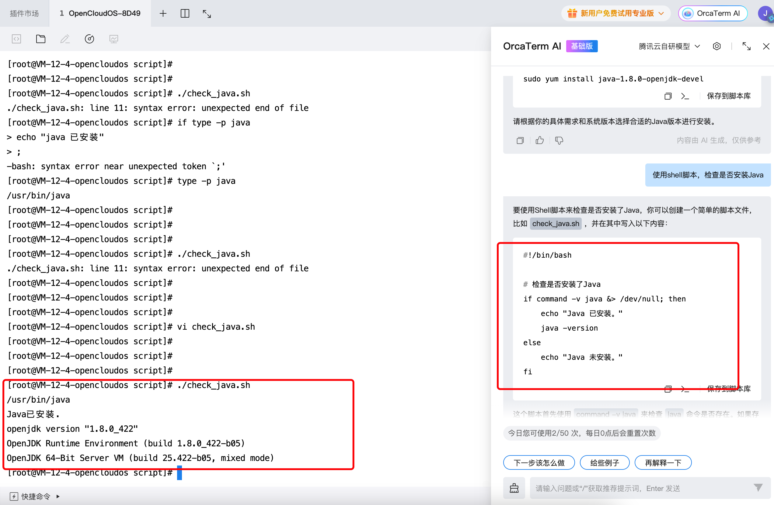Screen dimensions: 774x505
Task: Split the terminal pane view
Action: (x=185, y=13)
